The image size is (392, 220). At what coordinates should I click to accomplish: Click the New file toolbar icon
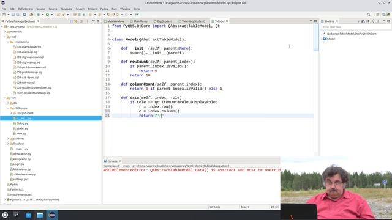[4, 15]
